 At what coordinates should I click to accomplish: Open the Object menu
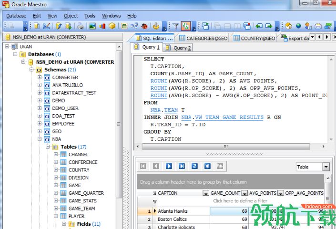[71, 16]
